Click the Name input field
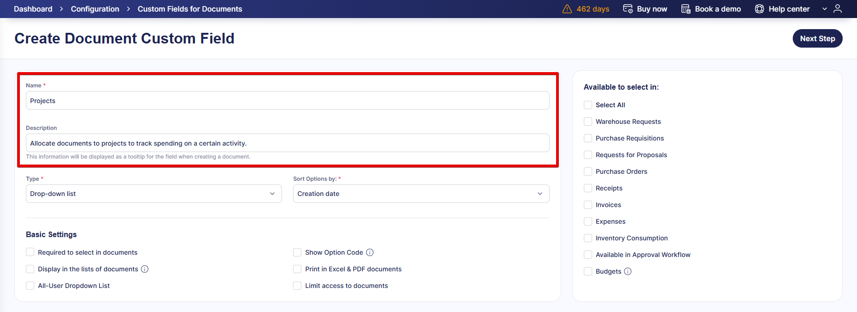857x312 pixels. click(288, 100)
